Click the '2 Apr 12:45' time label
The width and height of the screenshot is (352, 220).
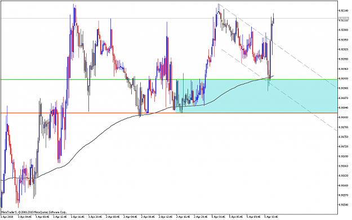coord(165,217)
